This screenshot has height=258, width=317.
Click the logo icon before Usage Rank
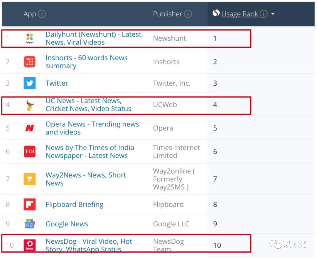(x=216, y=13)
